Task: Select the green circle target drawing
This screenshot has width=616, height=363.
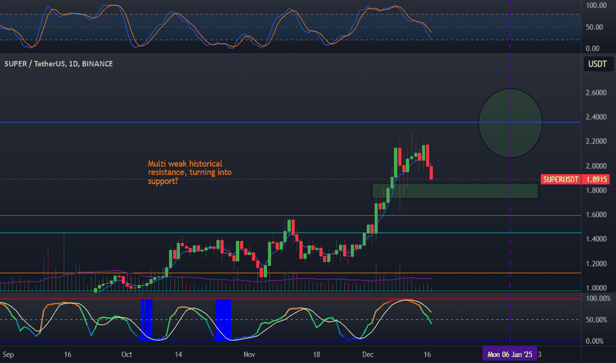Action: tap(510, 123)
